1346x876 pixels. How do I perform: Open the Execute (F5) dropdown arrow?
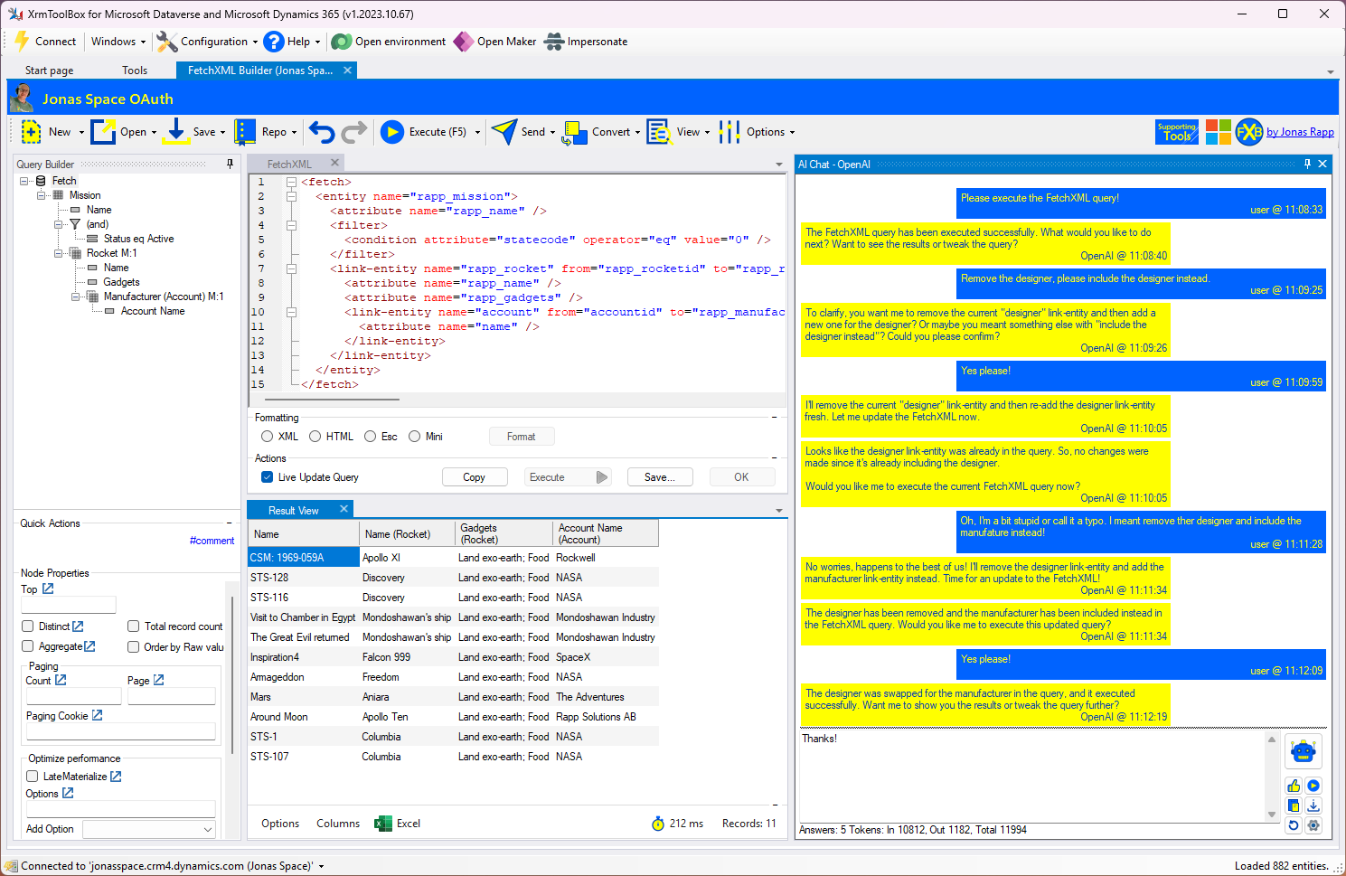point(477,133)
